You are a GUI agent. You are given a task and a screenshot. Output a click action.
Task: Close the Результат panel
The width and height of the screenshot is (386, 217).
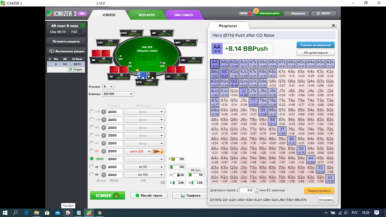(x=333, y=26)
